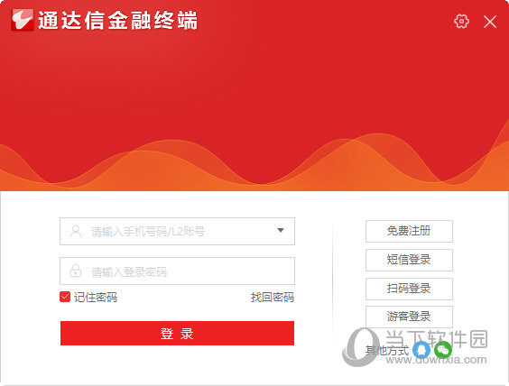
Task: Open settings via the gear icon
Action: point(461,22)
